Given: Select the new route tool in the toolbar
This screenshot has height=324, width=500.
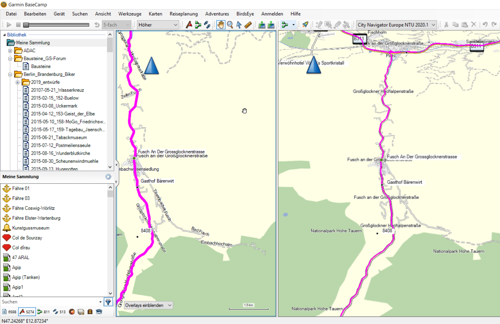Looking at the screenshot, I should 198,25.
